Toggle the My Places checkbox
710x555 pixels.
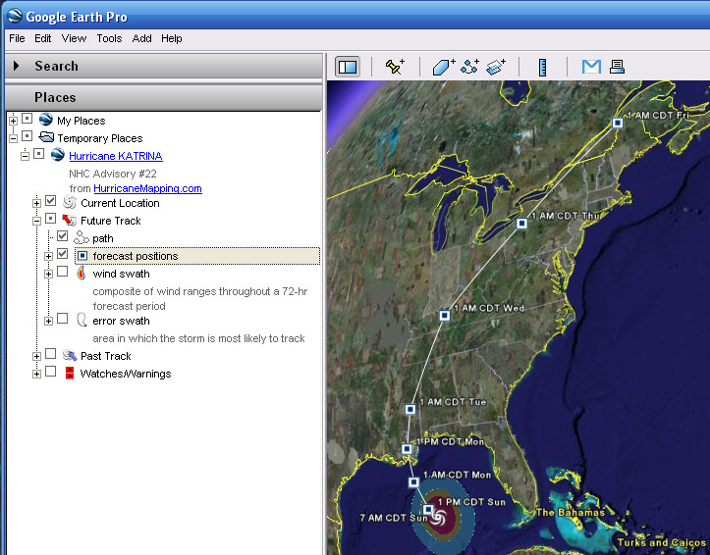27,119
